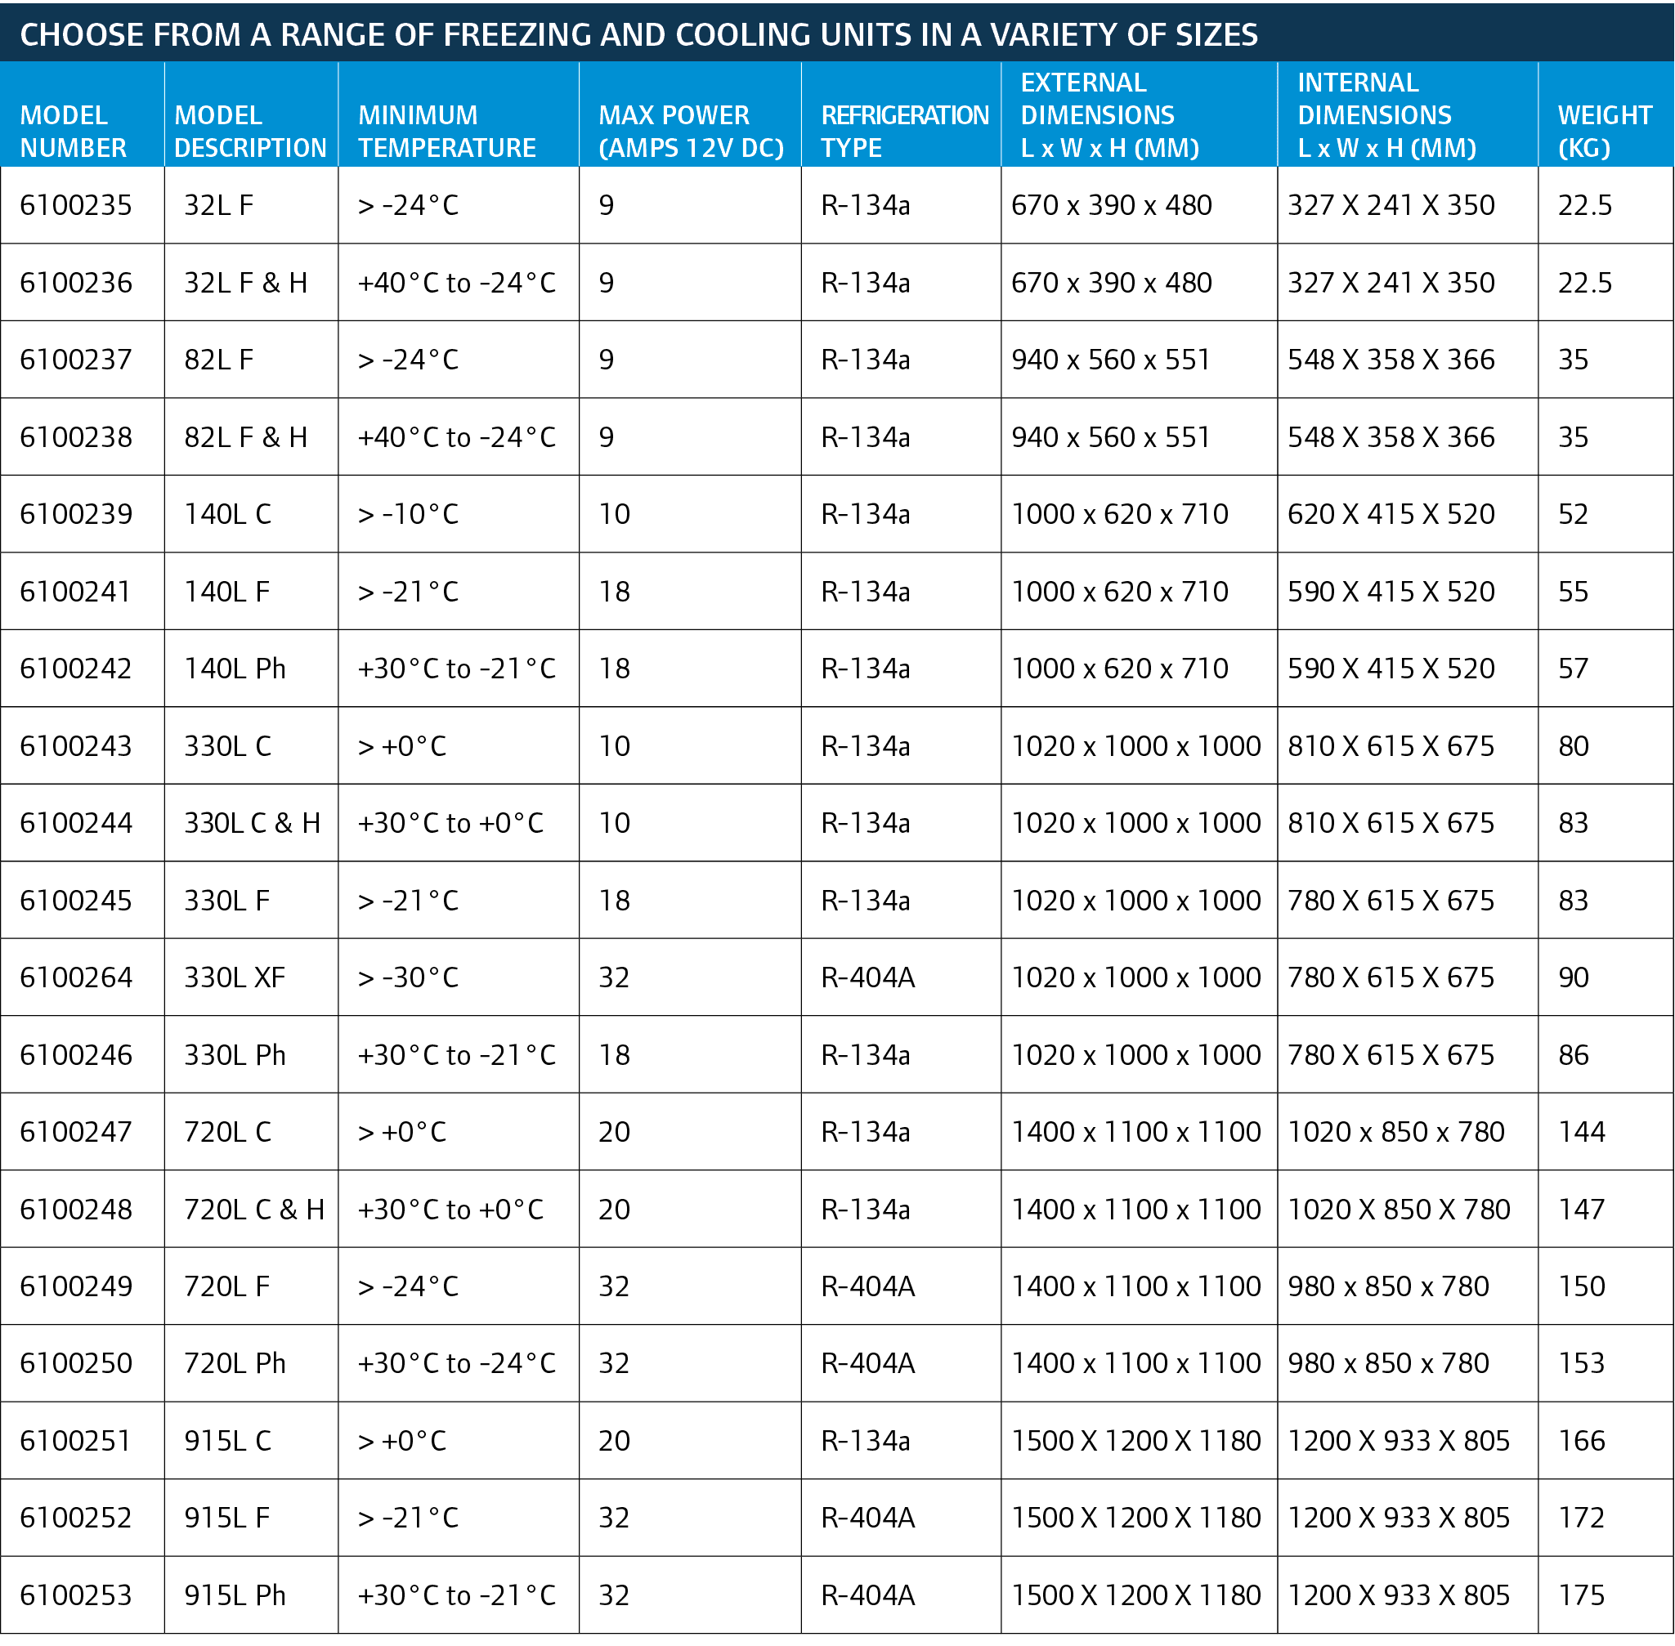This screenshot has height=1646, width=1675.
Task: Click max power 10 in the 140L C row
Action: [614, 514]
